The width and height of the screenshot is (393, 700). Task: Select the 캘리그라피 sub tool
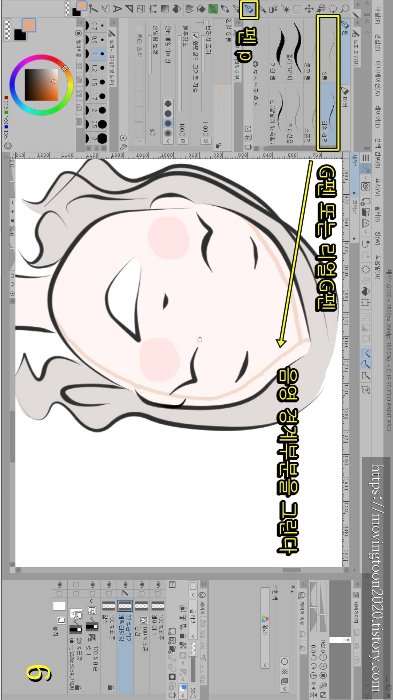click(x=295, y=50)
